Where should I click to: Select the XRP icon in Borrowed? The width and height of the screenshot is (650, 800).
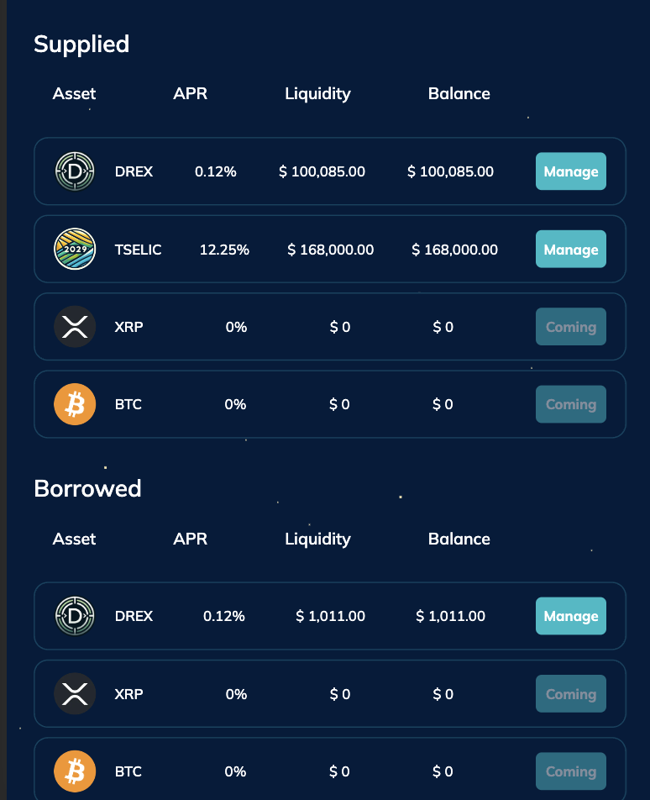pyautogui.click(x=75, y=693)
